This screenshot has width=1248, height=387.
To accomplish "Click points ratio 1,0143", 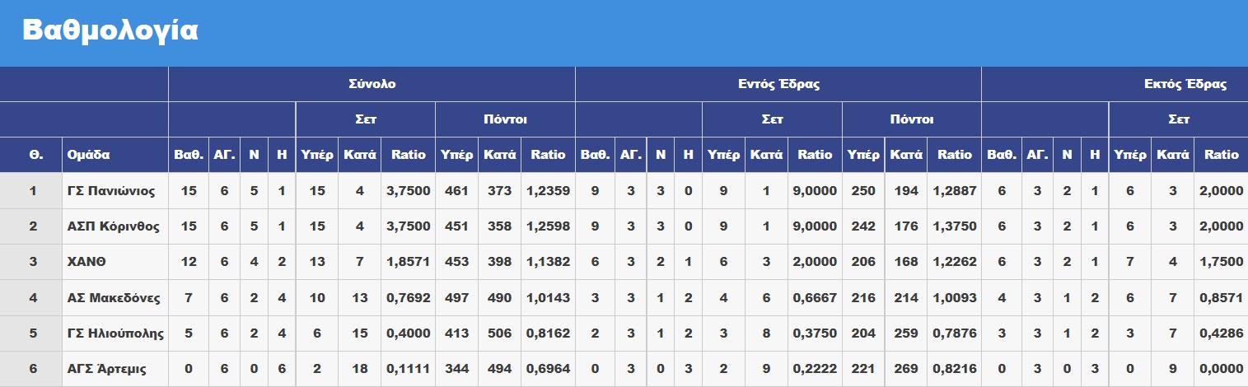I will pos(549,298).
